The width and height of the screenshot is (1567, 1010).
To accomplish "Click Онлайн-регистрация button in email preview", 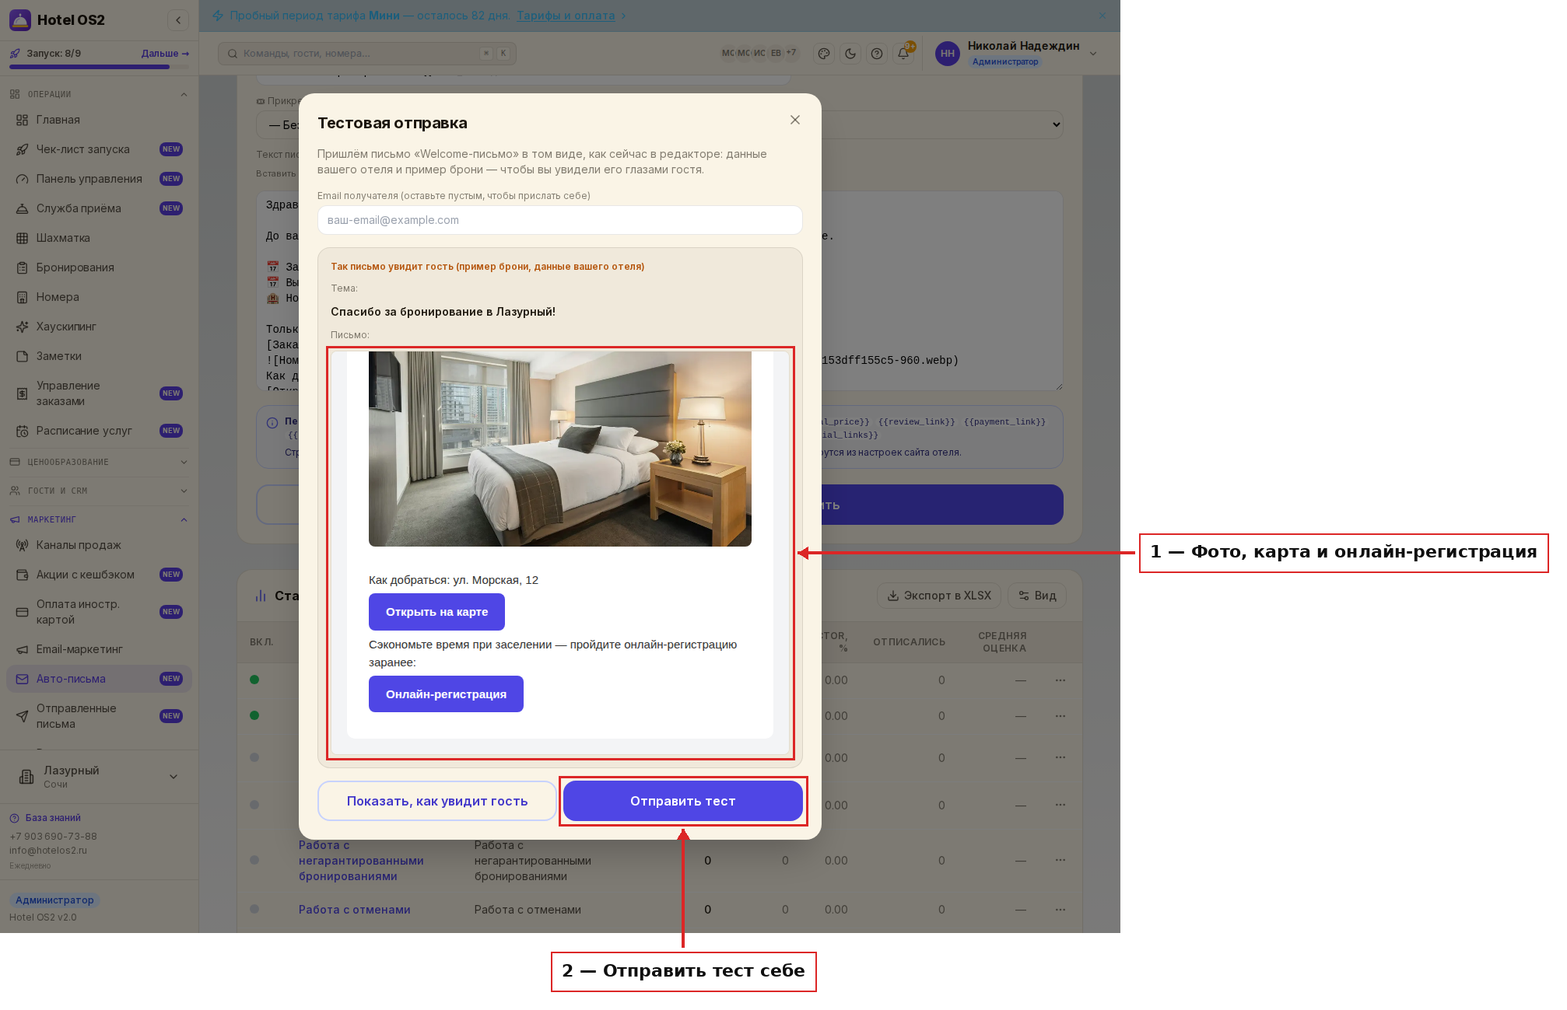I will [446, 694].
